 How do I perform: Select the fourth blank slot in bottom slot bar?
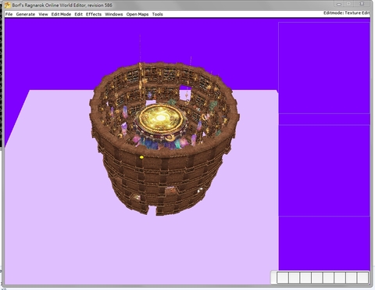point(317,277)
